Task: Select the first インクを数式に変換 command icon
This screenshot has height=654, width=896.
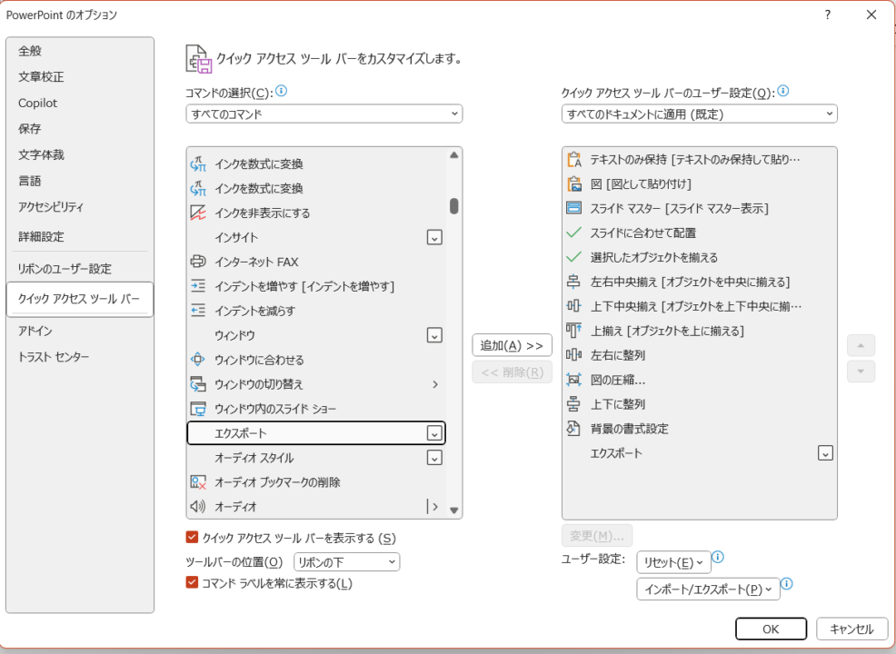Action: pyautogui.click(x=198, y=163)
